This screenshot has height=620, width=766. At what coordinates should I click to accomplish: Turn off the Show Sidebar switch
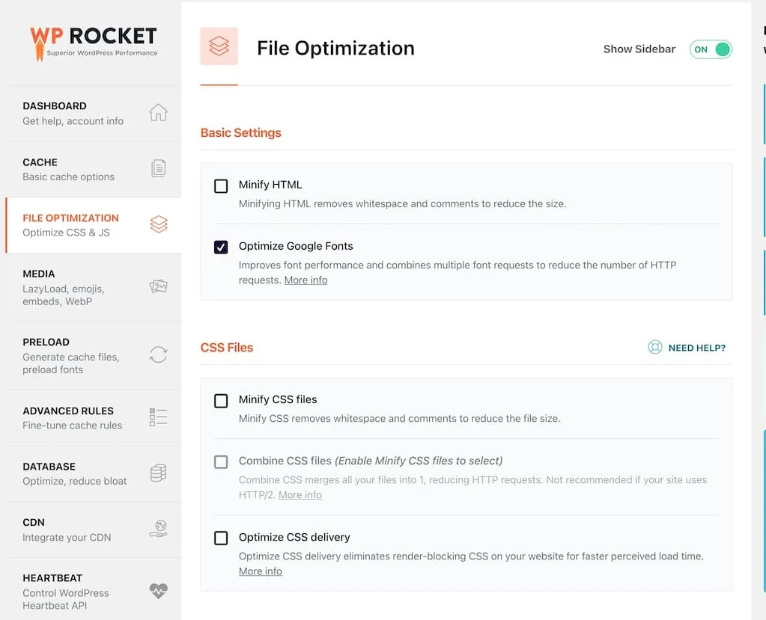[711, 49]
